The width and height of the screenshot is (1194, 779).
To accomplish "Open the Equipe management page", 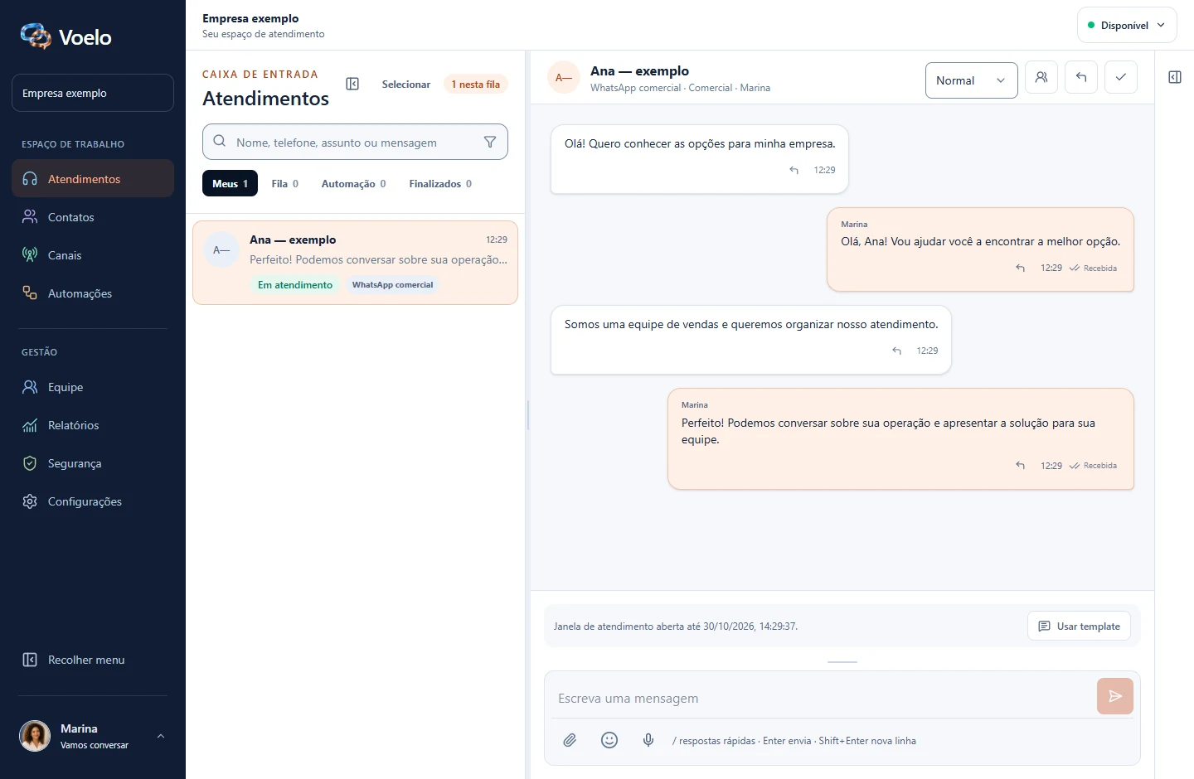I will click(93, 387).
